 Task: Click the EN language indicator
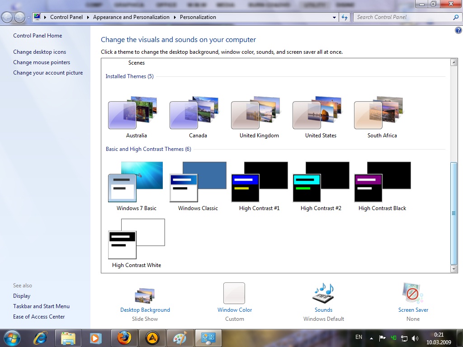(359, 337)
